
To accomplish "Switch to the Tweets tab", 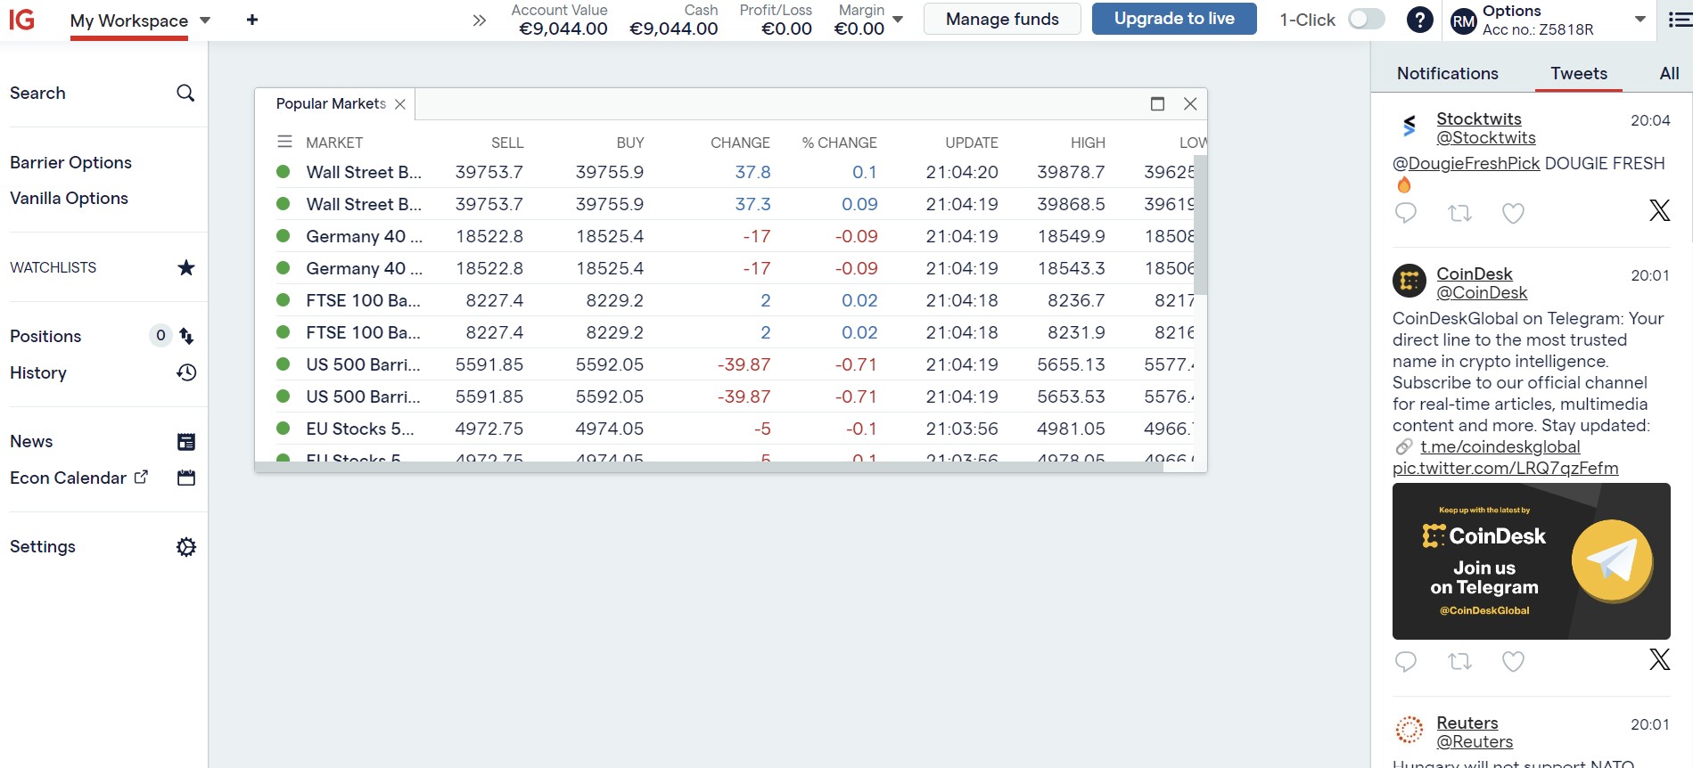I will coord(1578,73).
